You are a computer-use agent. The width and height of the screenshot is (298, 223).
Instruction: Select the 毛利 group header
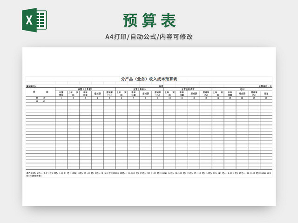point(242,89)
